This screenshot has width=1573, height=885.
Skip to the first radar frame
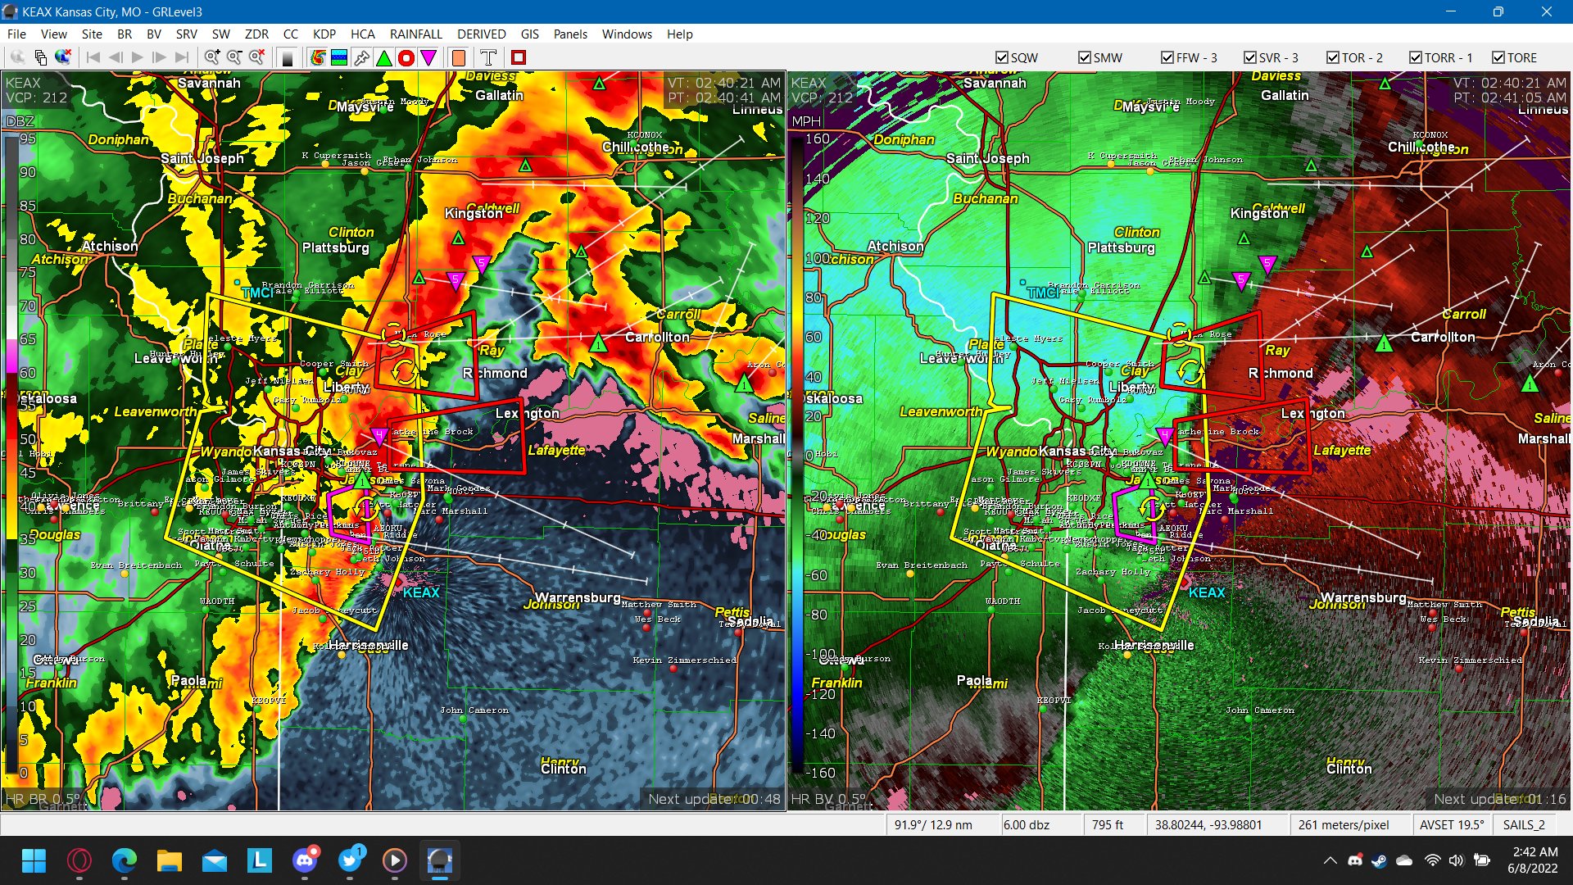(x=94, y=57)
